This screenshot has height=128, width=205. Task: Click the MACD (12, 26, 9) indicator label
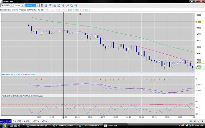[9, 74]
